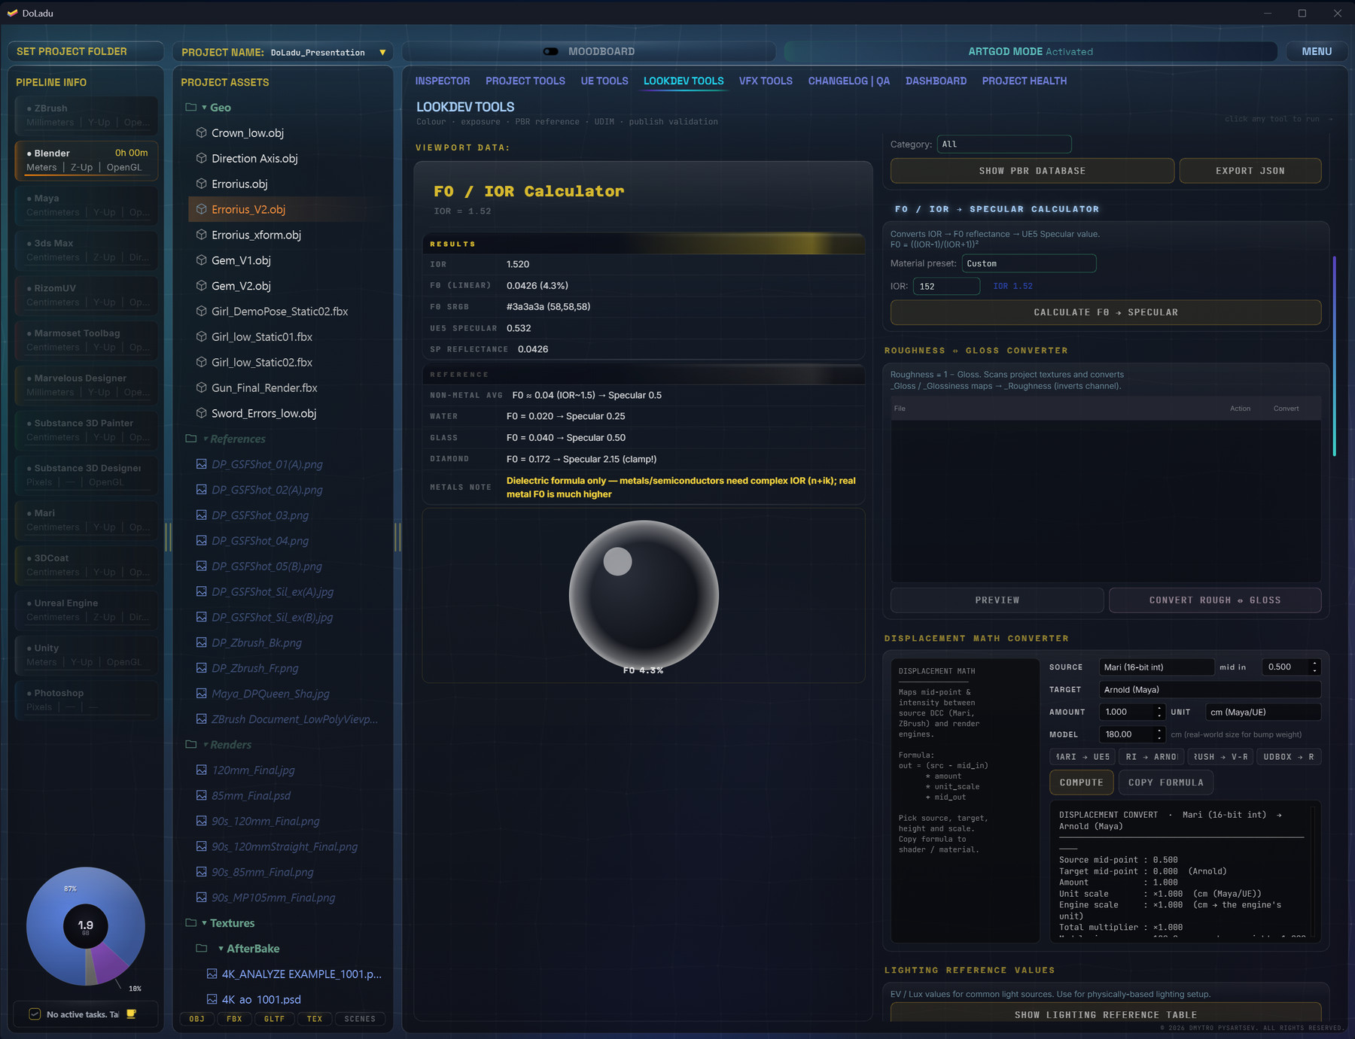Image resolution: width=1355 pixels, height=1039 pixels.
Task: Click Convert Rough to Gloss button
Action: (1214, 600)
